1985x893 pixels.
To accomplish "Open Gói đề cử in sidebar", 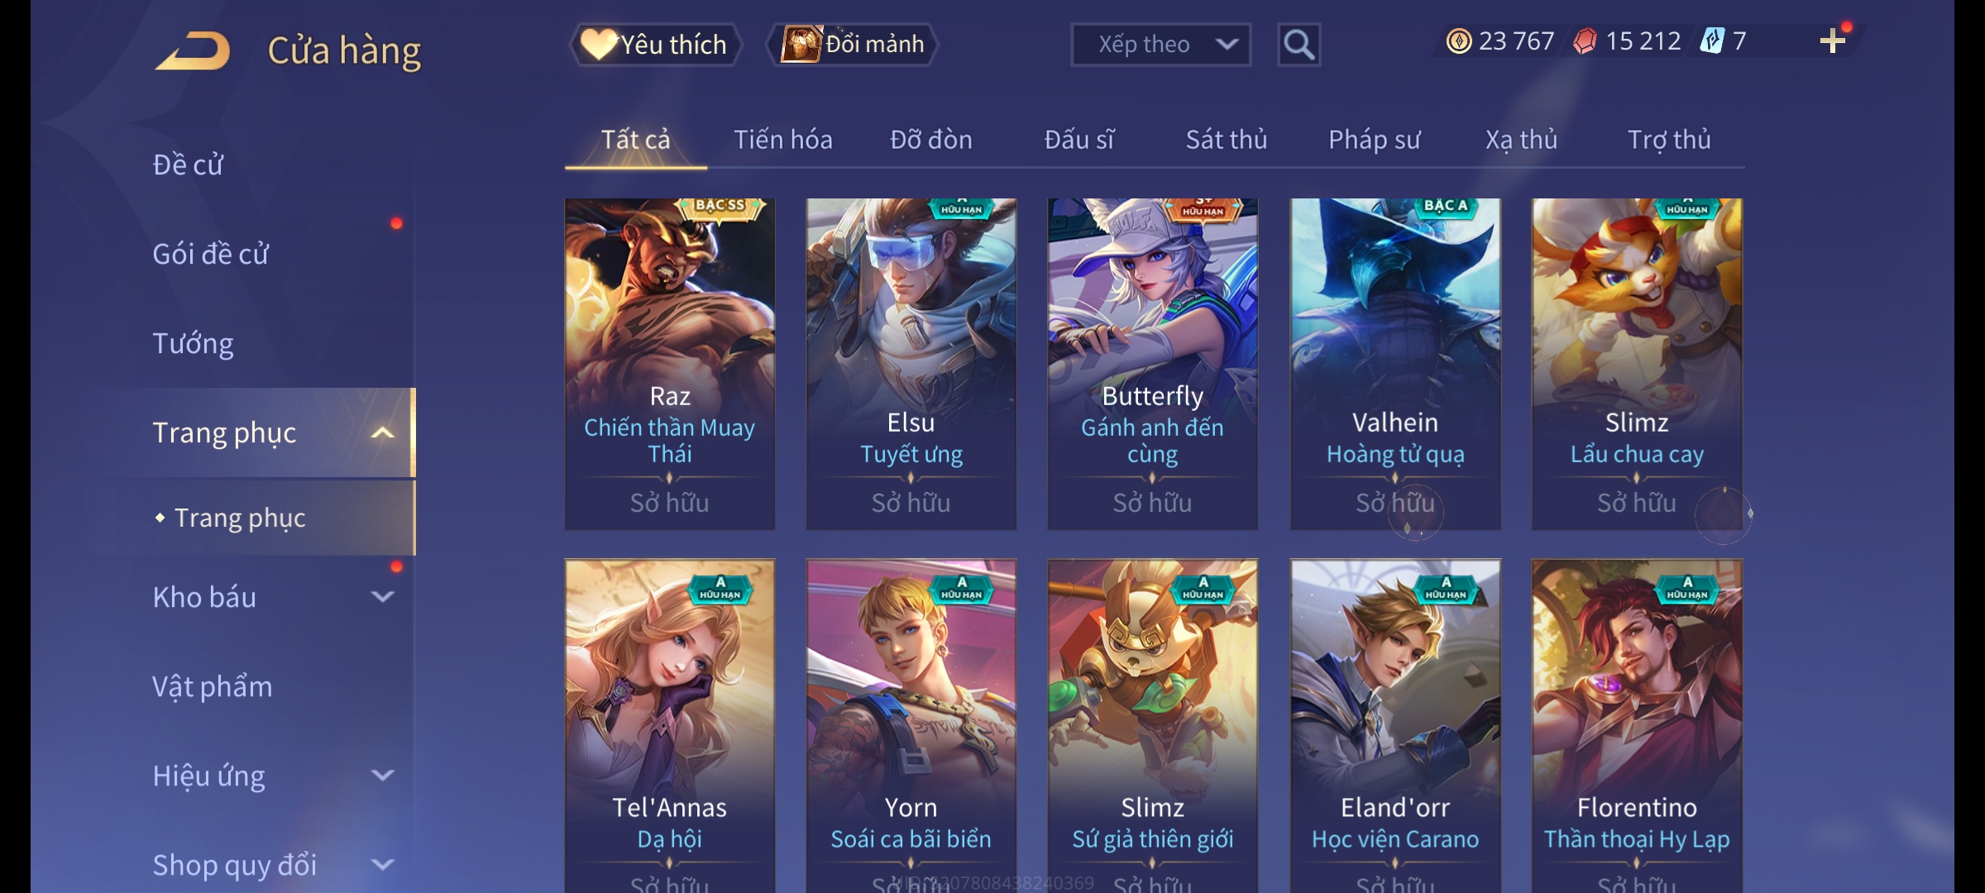I will 210,254.
